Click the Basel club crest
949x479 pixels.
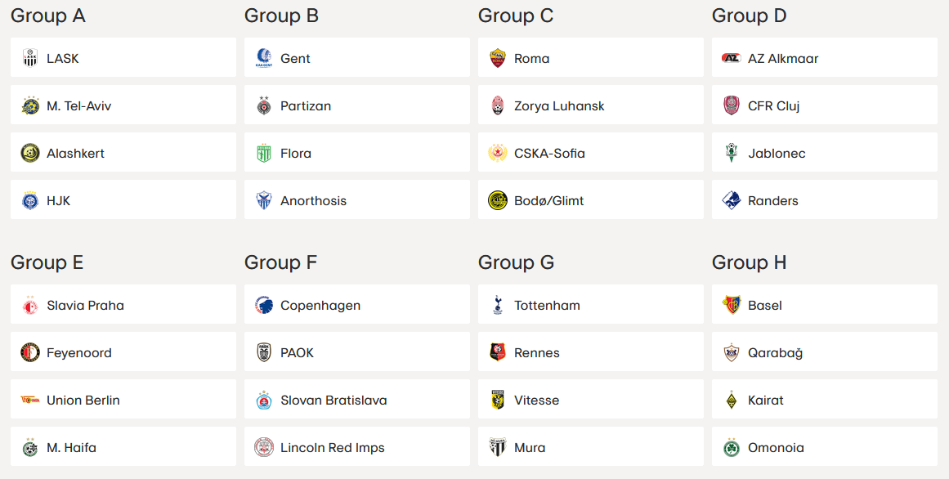click(x=731, y=305)
